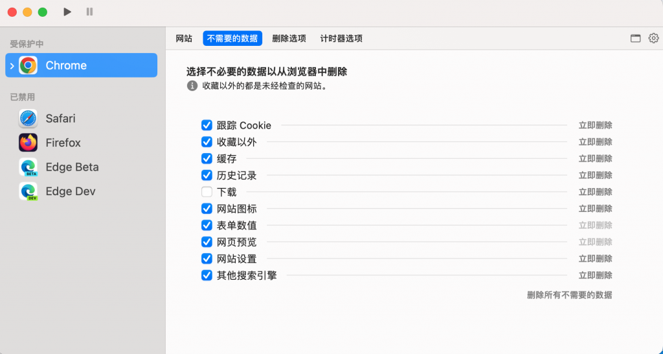Uncheck the 网站设置 checkbox
Screen dimensions: 663x354
pos(207,258)
